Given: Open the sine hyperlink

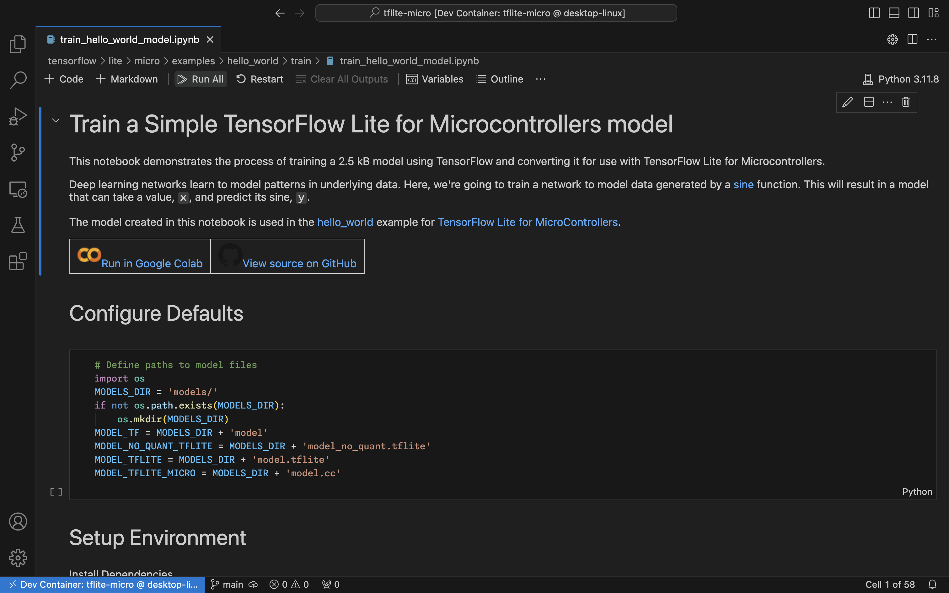Looking at the screenshot, I should pyautogui.click(x=743, y=184).
